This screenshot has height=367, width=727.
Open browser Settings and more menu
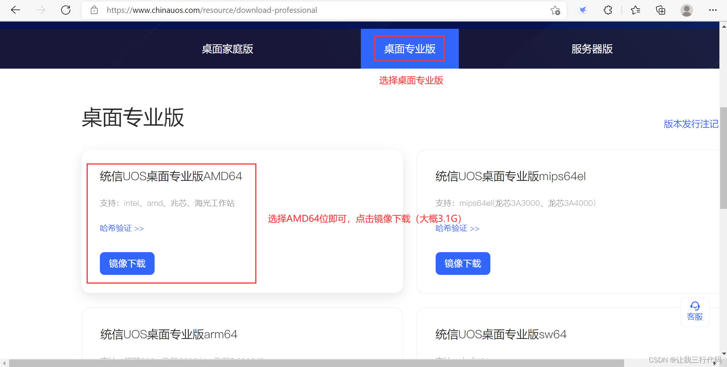[713, 10]
